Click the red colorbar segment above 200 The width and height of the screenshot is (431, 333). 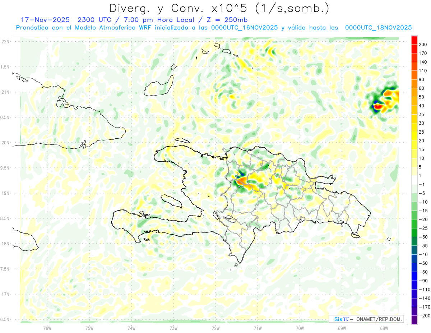pos(414,40)
